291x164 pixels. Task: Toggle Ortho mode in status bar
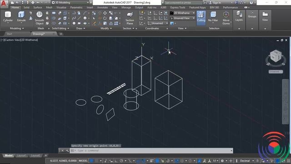pos(116,161)
